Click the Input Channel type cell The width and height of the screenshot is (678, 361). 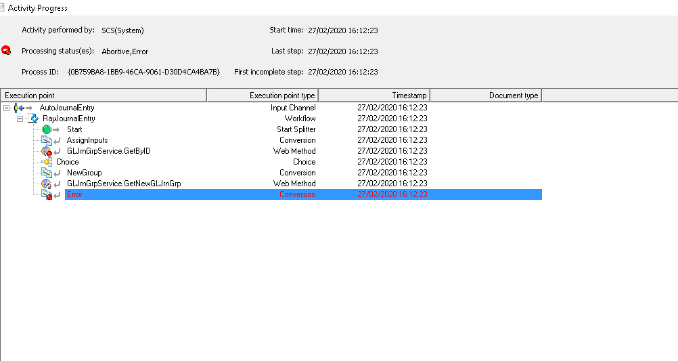click(293, 108)
